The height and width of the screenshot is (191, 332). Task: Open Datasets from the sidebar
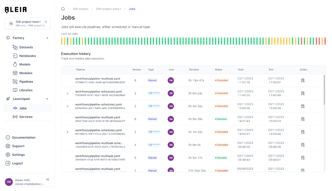(26, 47)
